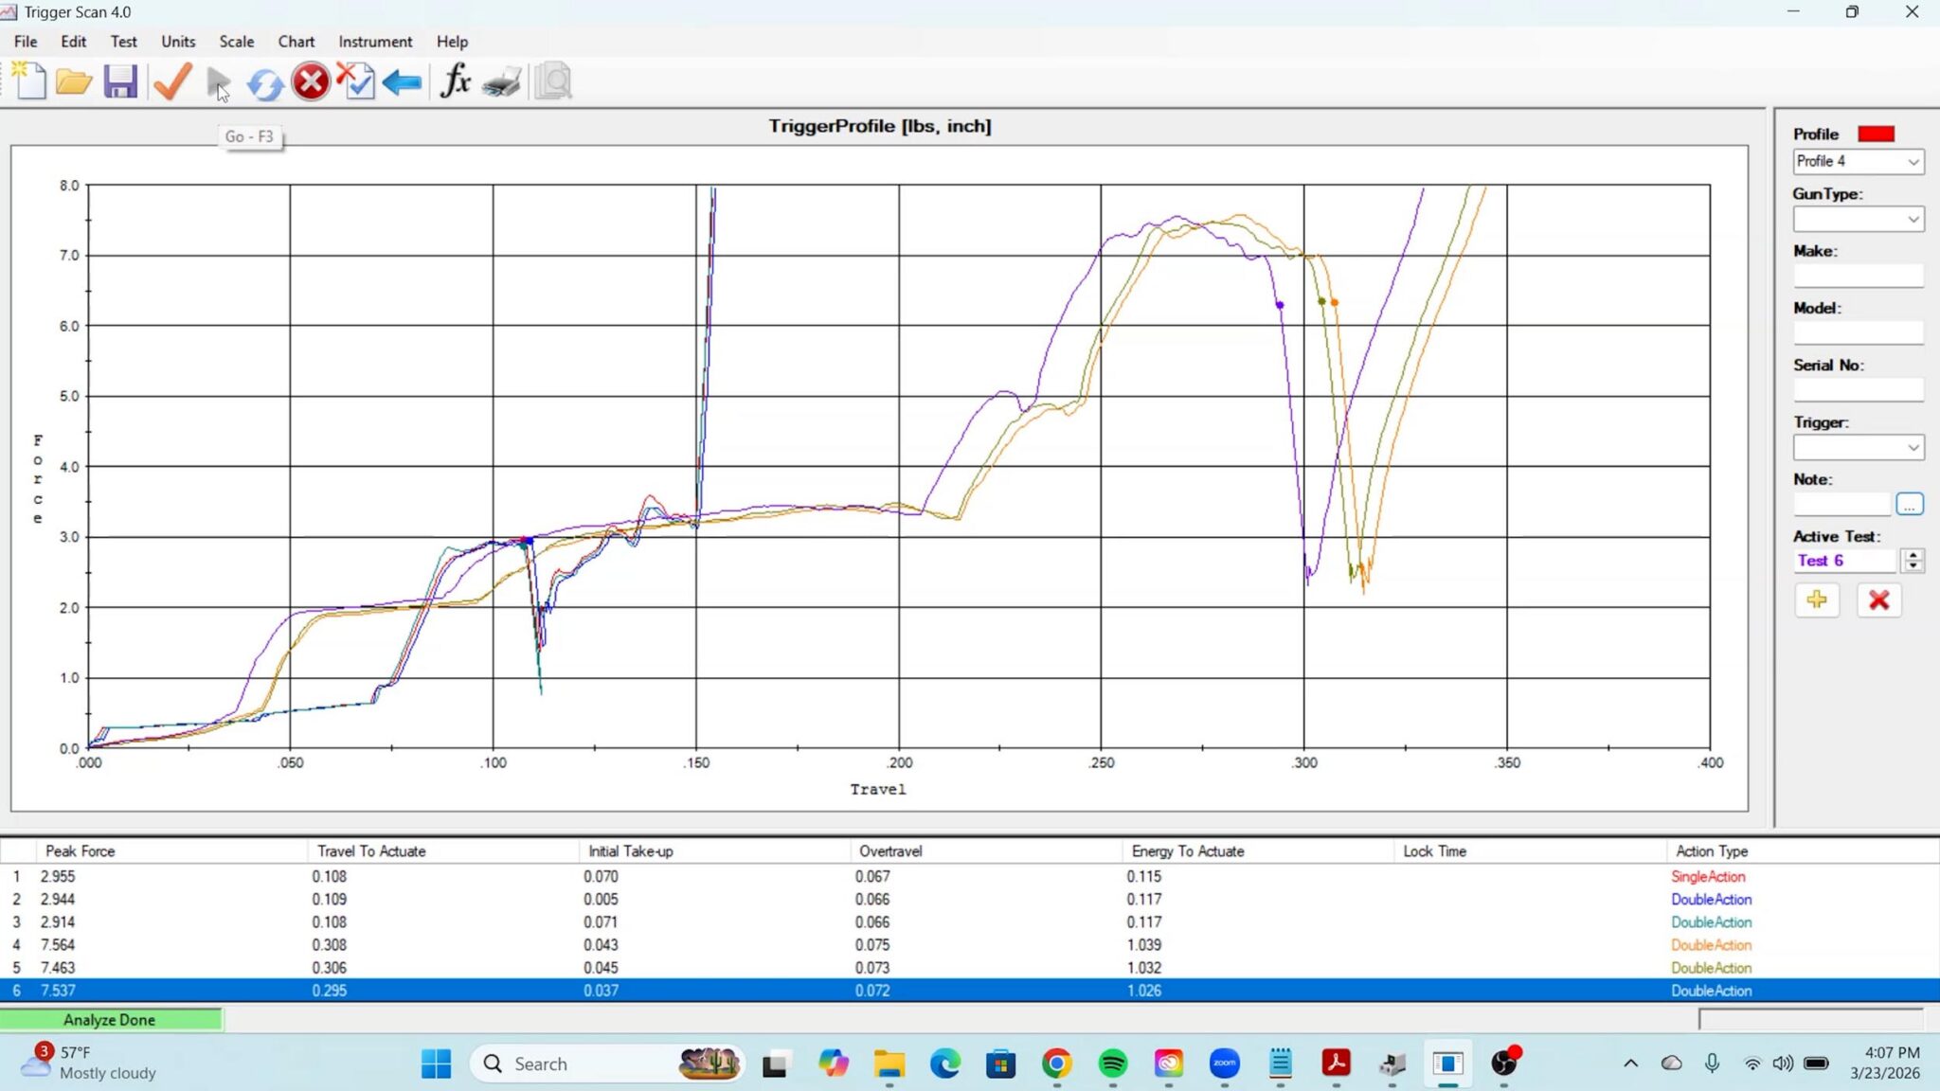Open the Chart menu
The image size is (1940, 1091).
click(x=296, y=42)
